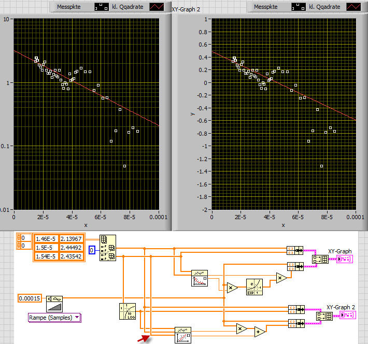
Task: Click the lower Bundle node feeding XY-Graph 2
Action: (x=296, y=323)
